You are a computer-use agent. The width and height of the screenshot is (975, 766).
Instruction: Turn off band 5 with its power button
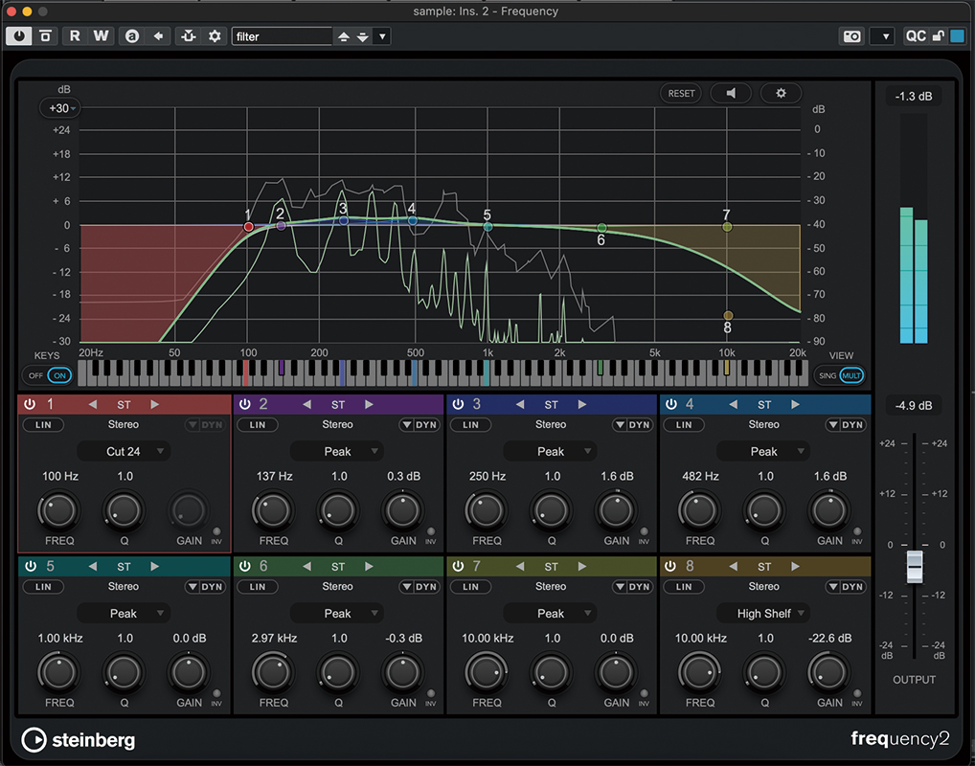(x=30, y=566)
